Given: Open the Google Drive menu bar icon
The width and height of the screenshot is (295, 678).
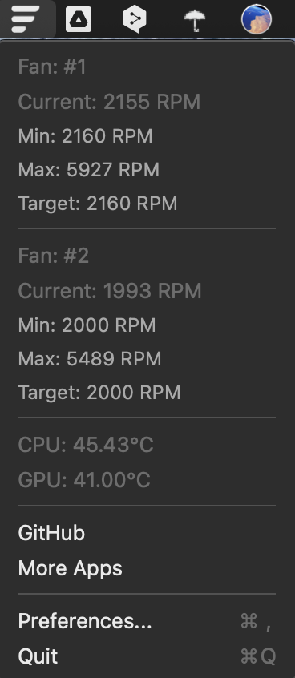Looking at the screenshot, I should click(79, 19).
